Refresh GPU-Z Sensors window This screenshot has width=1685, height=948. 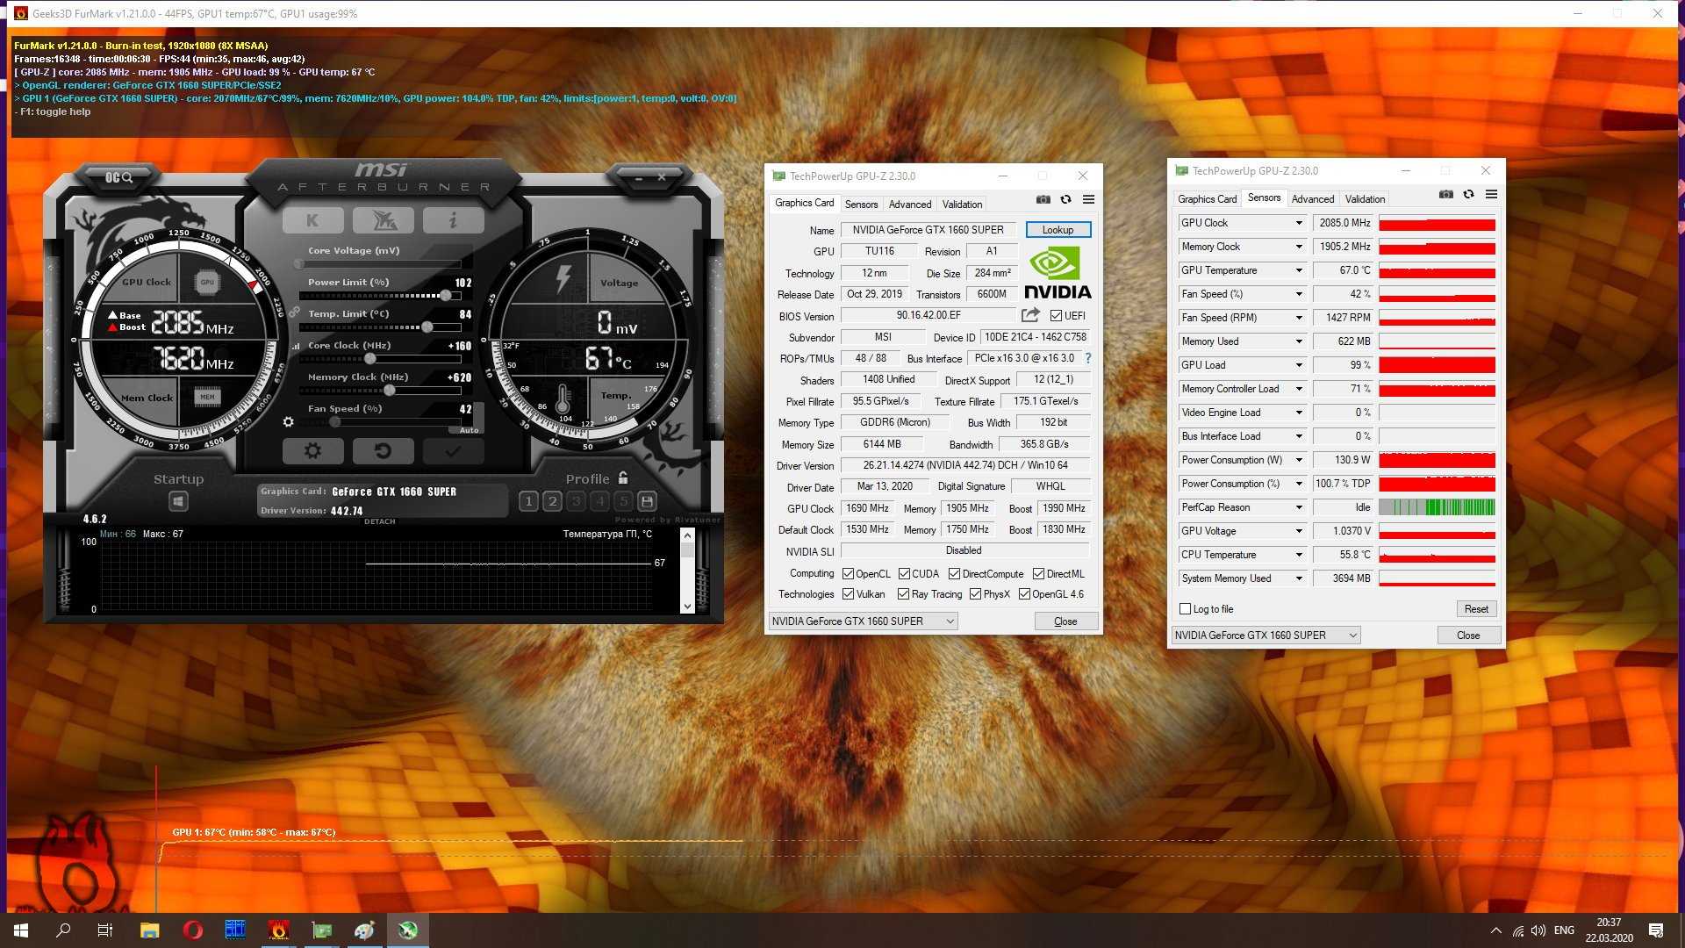tap(1468, 194)
